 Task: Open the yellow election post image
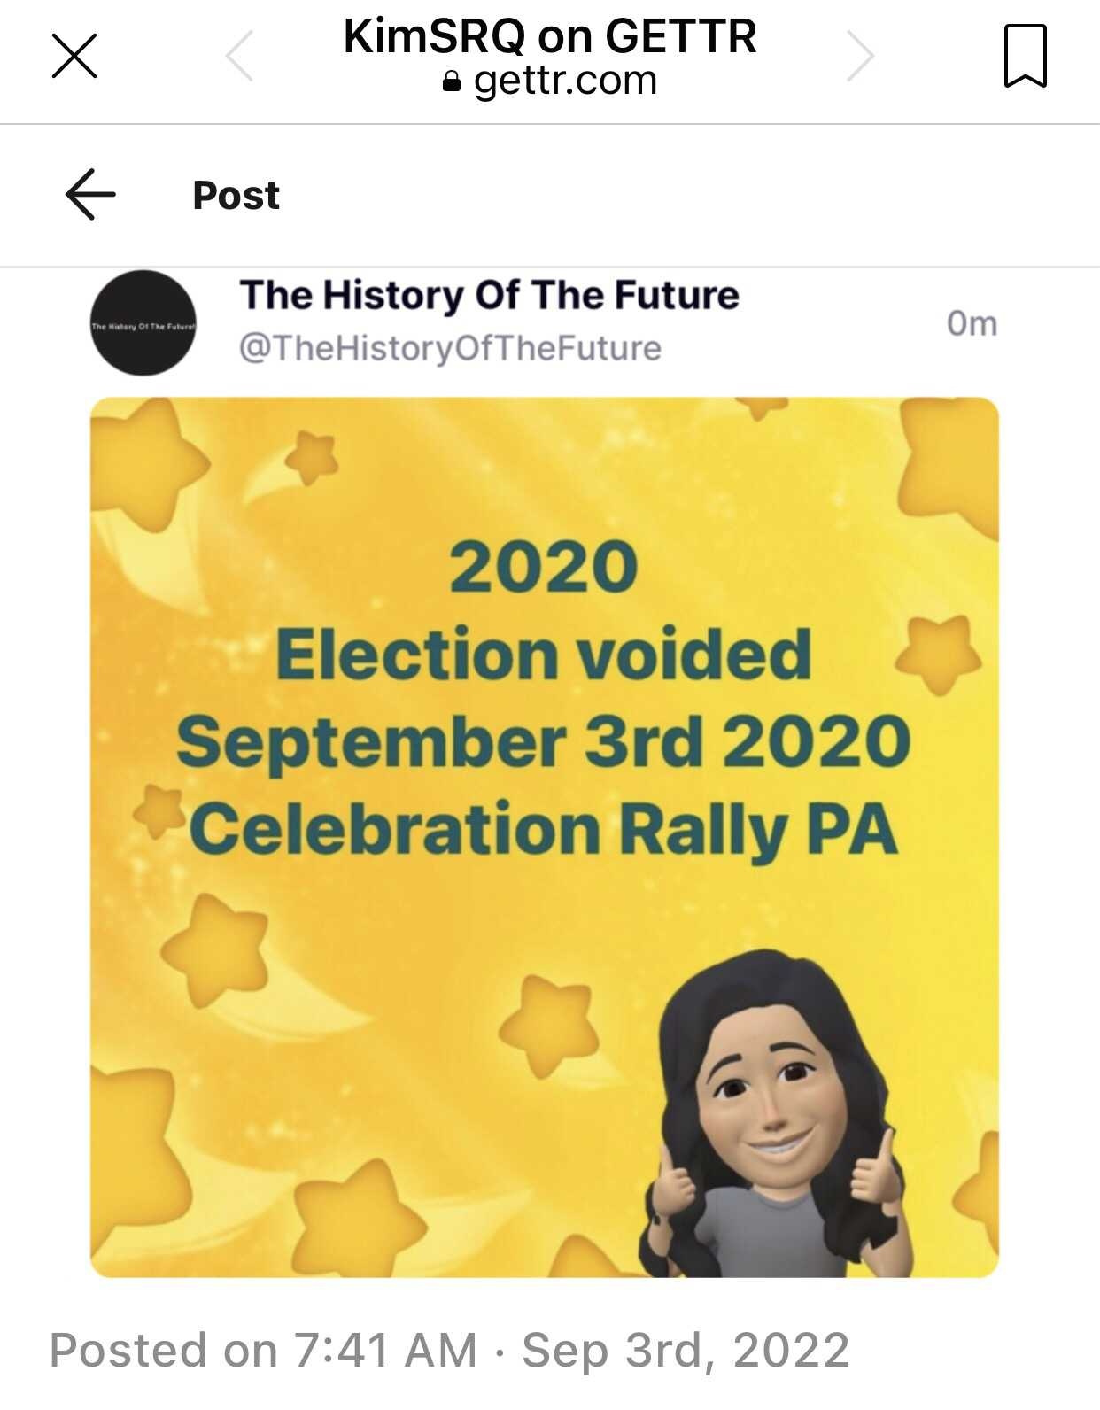click(x=545, y=837)
